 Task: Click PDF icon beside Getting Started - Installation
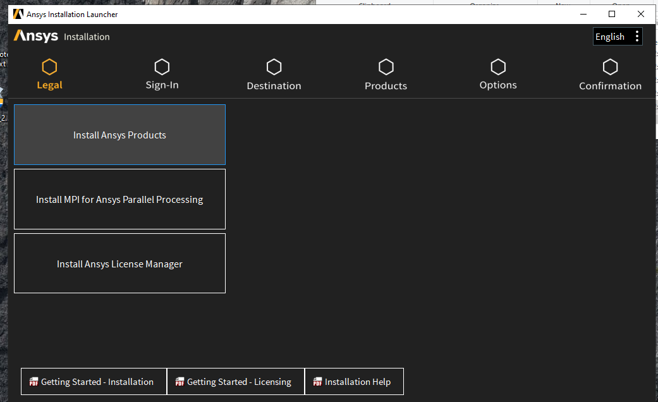click(34, 382)
